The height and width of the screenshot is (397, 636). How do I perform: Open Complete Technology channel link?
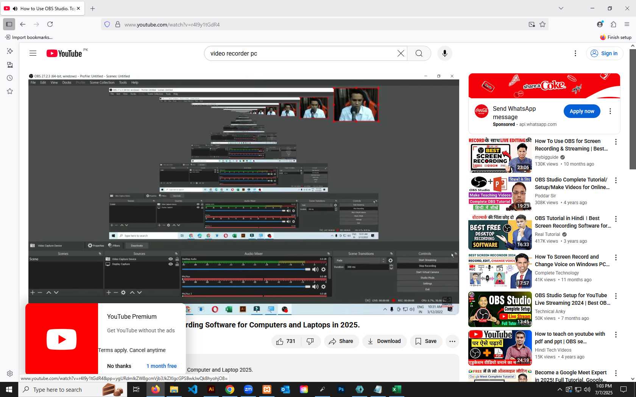[557, 273]
